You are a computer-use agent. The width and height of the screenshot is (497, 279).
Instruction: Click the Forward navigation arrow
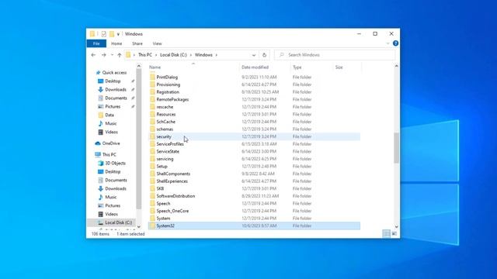coord(103,55)
